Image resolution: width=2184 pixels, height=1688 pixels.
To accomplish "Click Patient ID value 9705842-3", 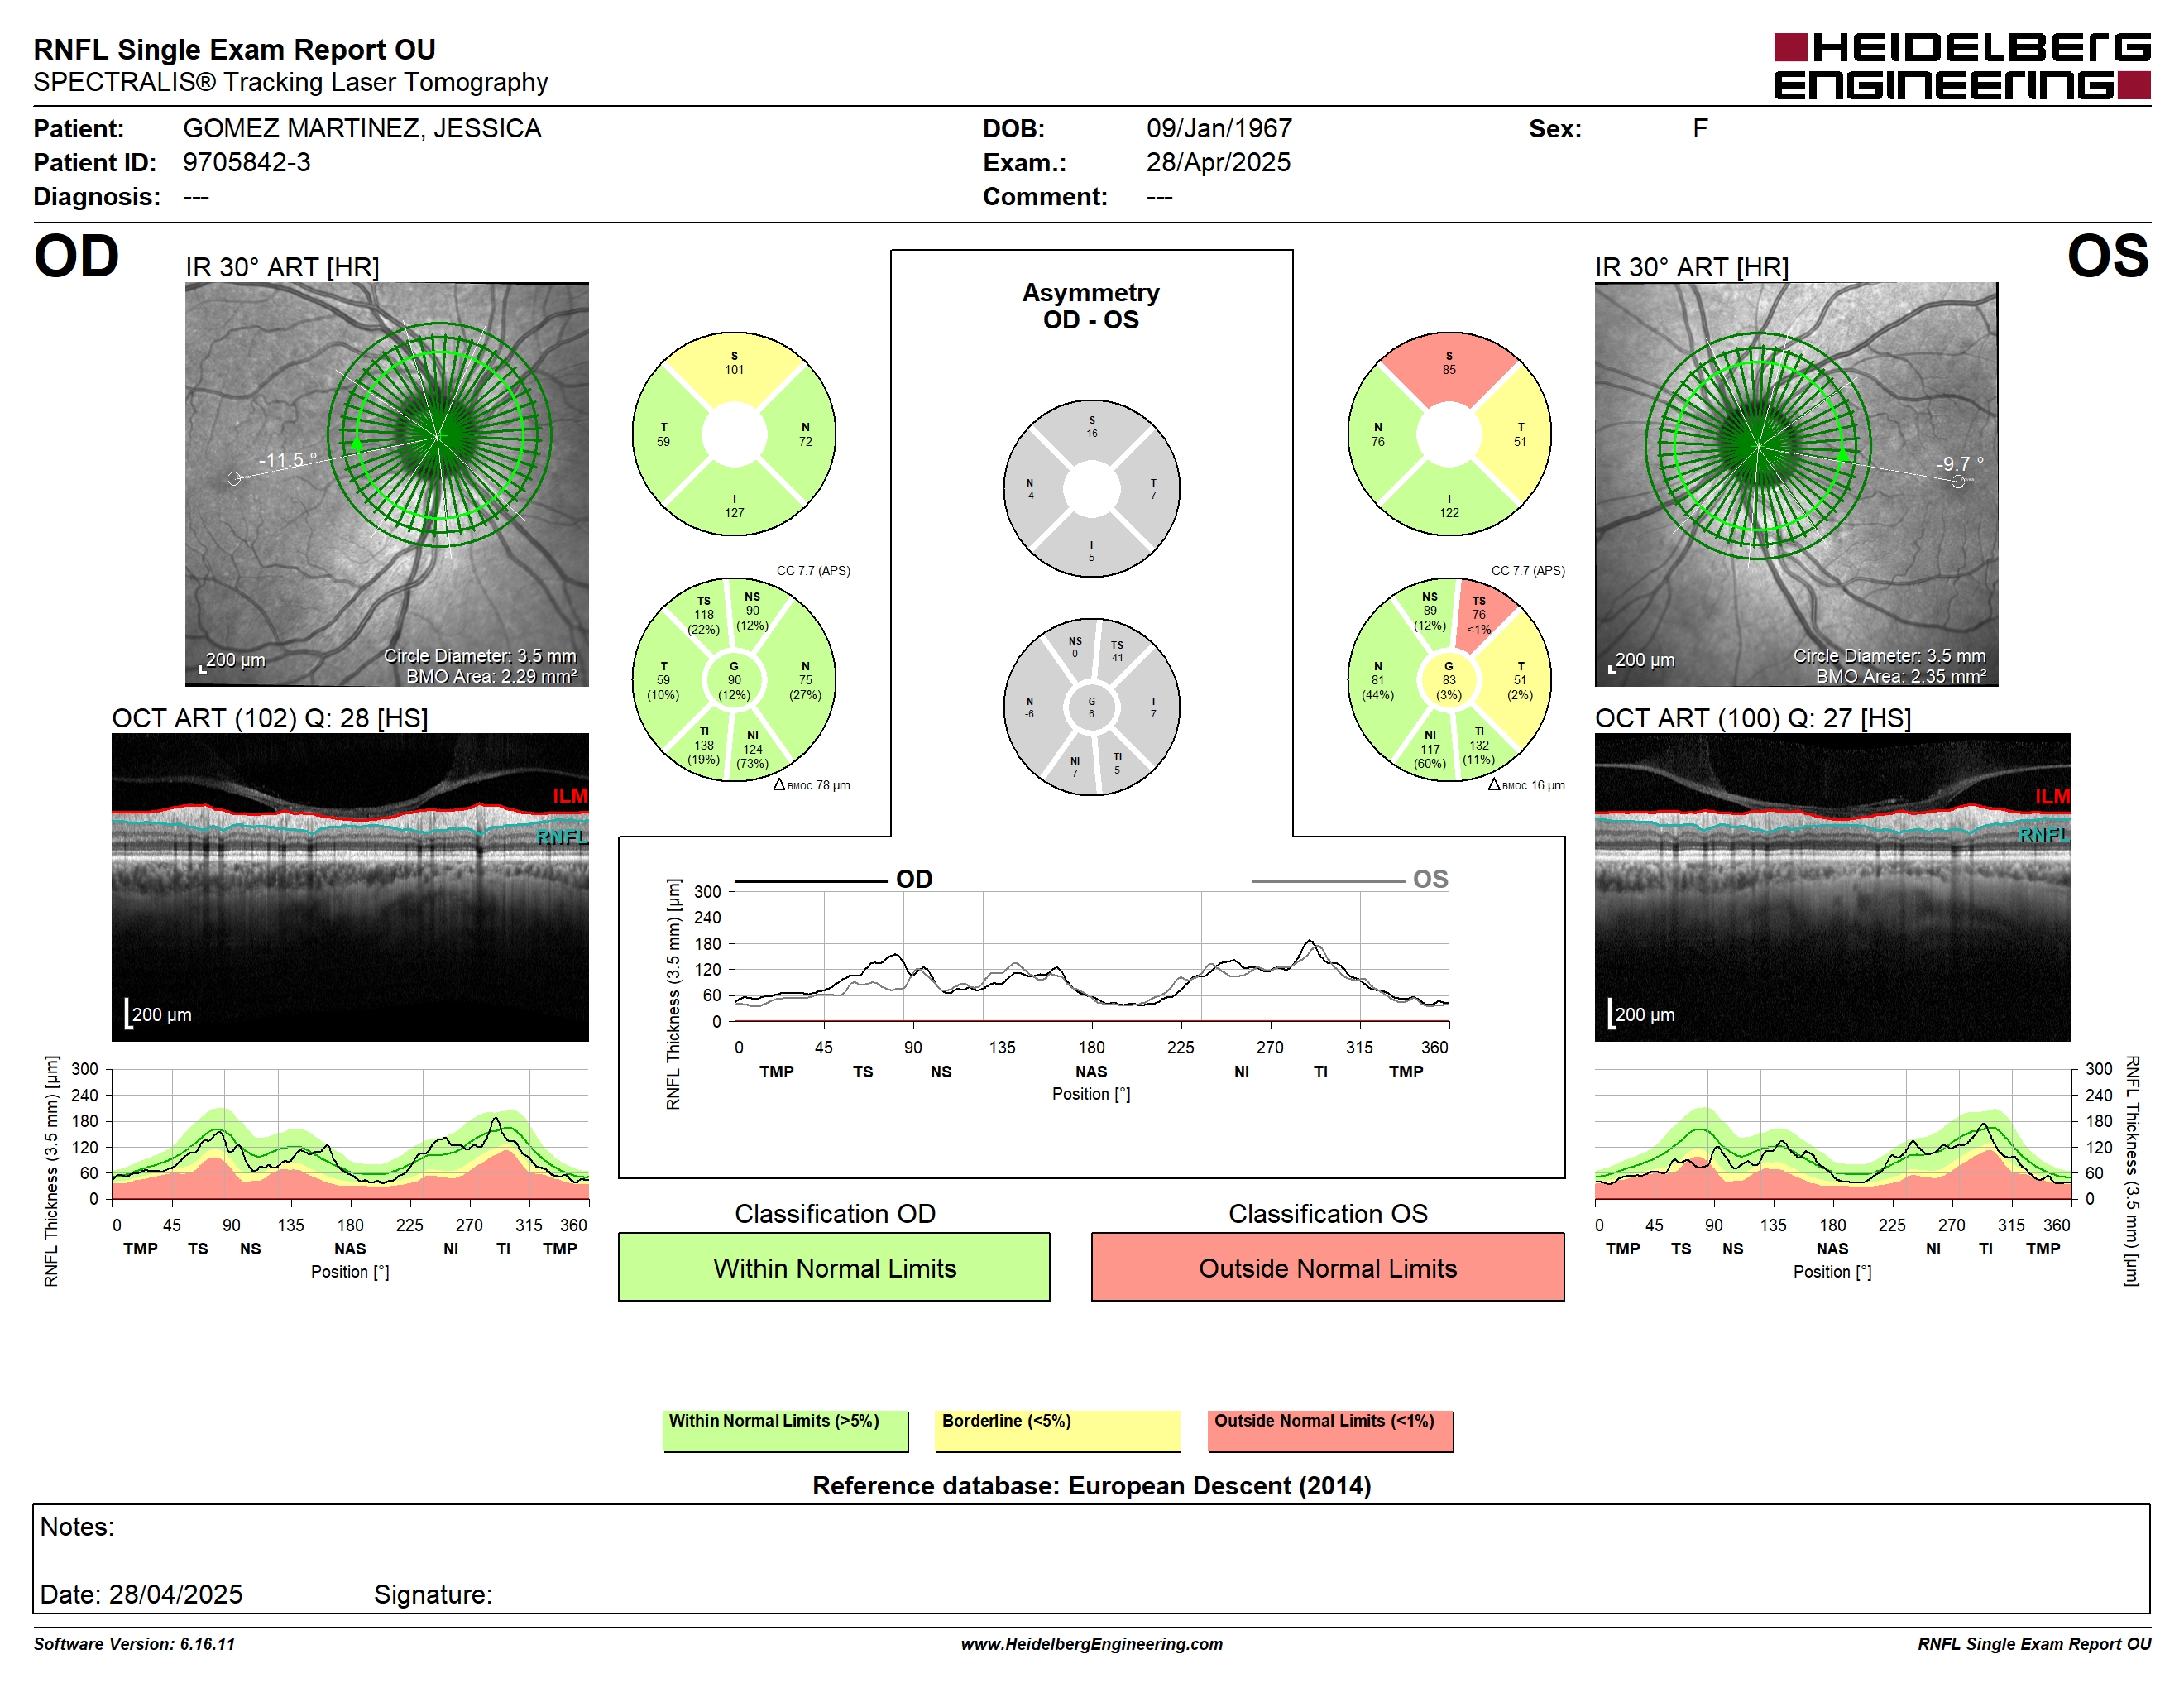I will pos(246,162).
